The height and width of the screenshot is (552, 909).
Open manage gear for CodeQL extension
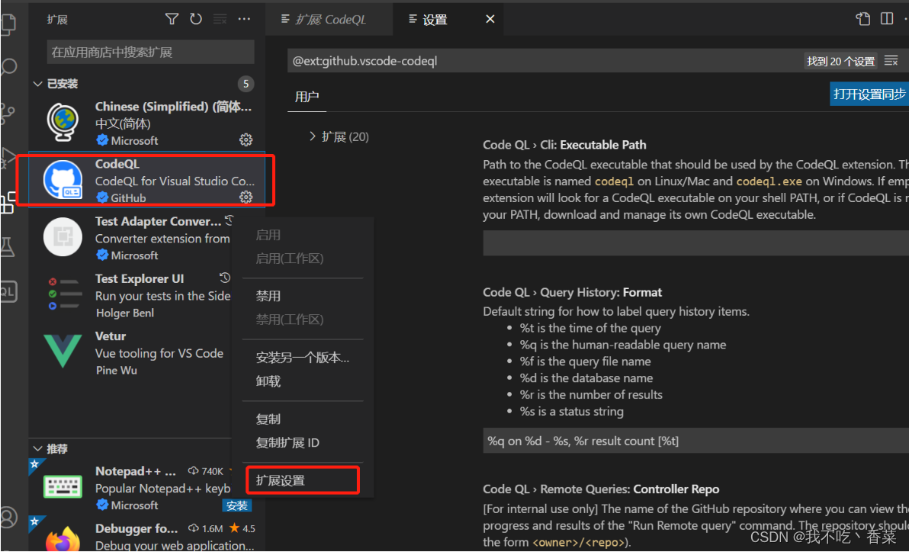point(246,197)
